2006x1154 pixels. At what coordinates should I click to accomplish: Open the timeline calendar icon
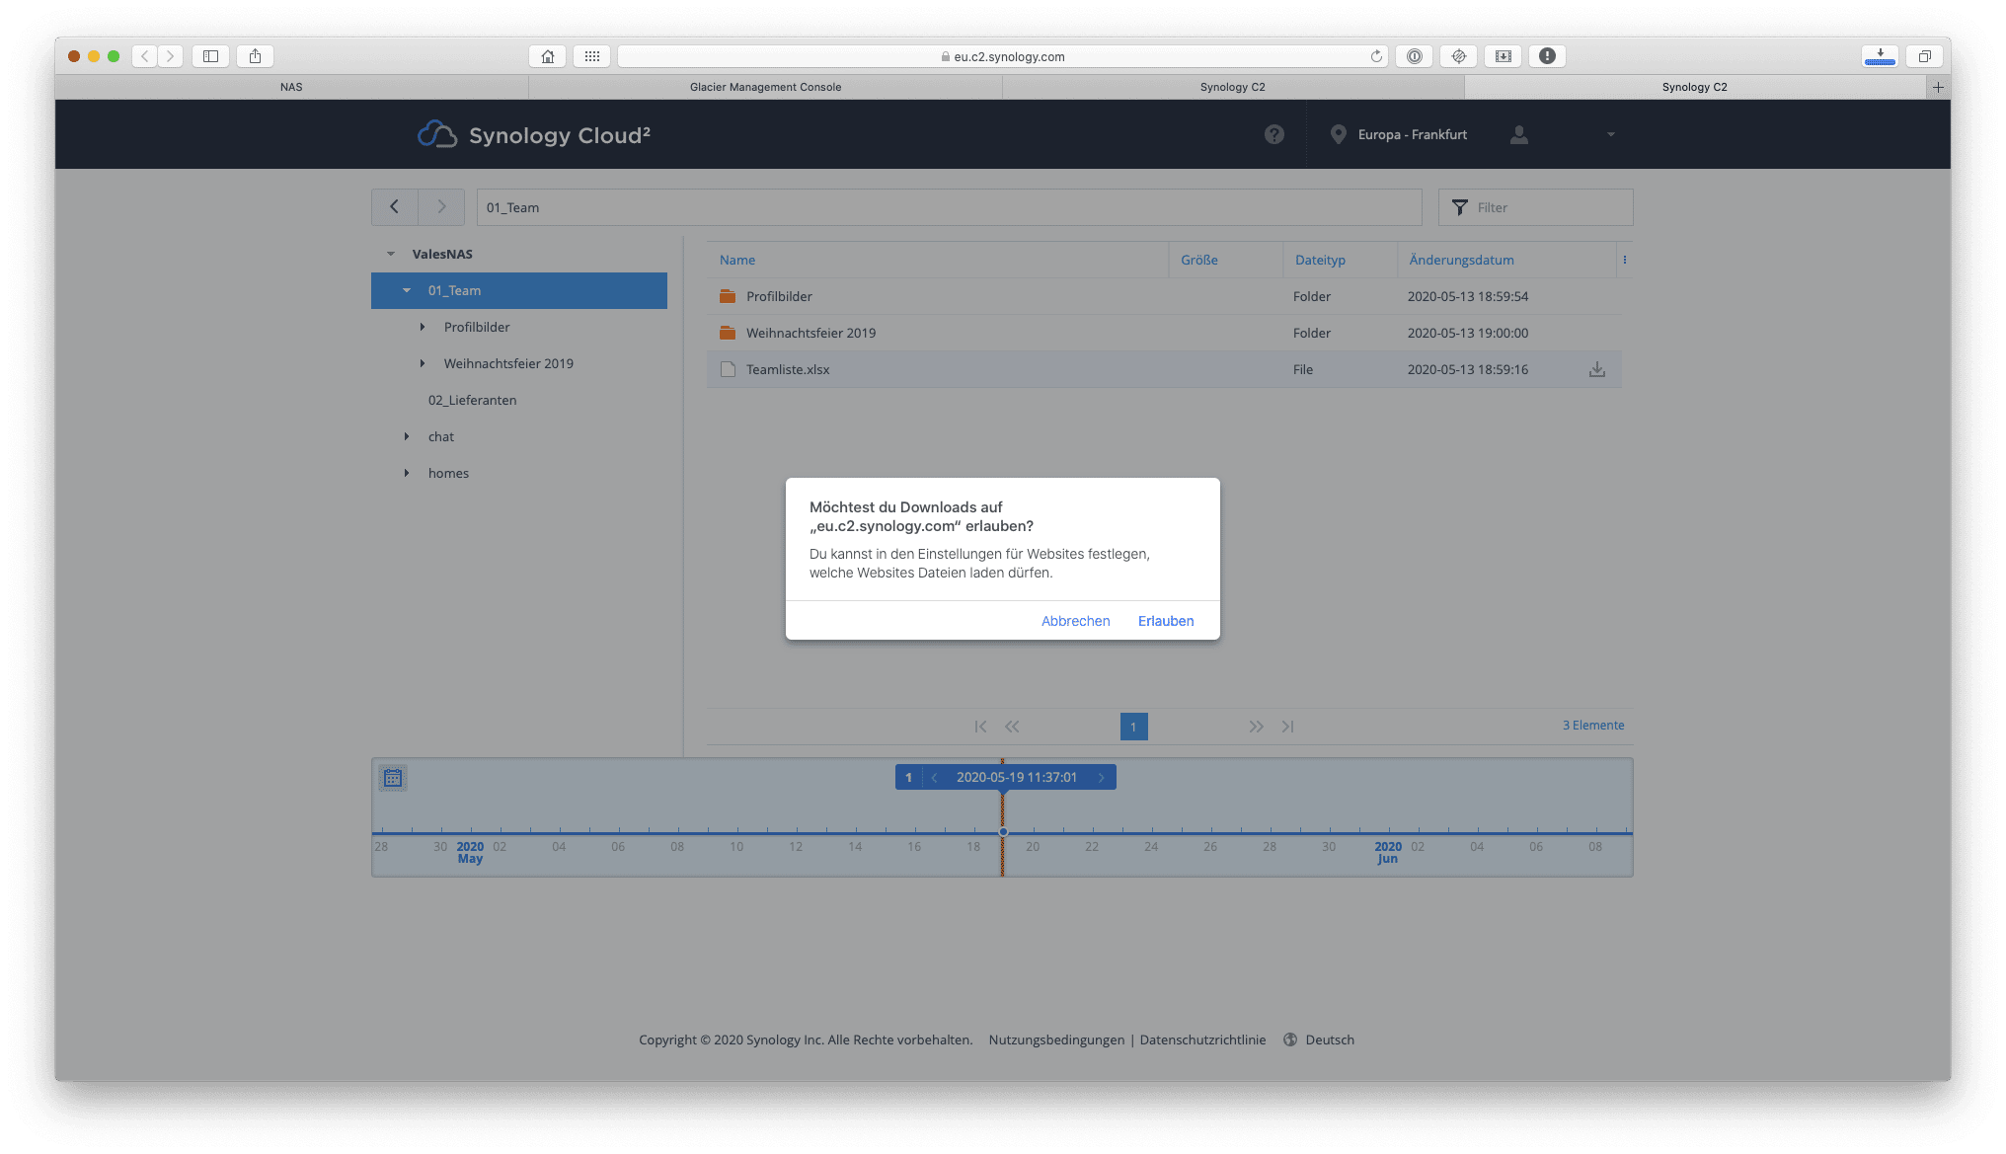point(393,778)
